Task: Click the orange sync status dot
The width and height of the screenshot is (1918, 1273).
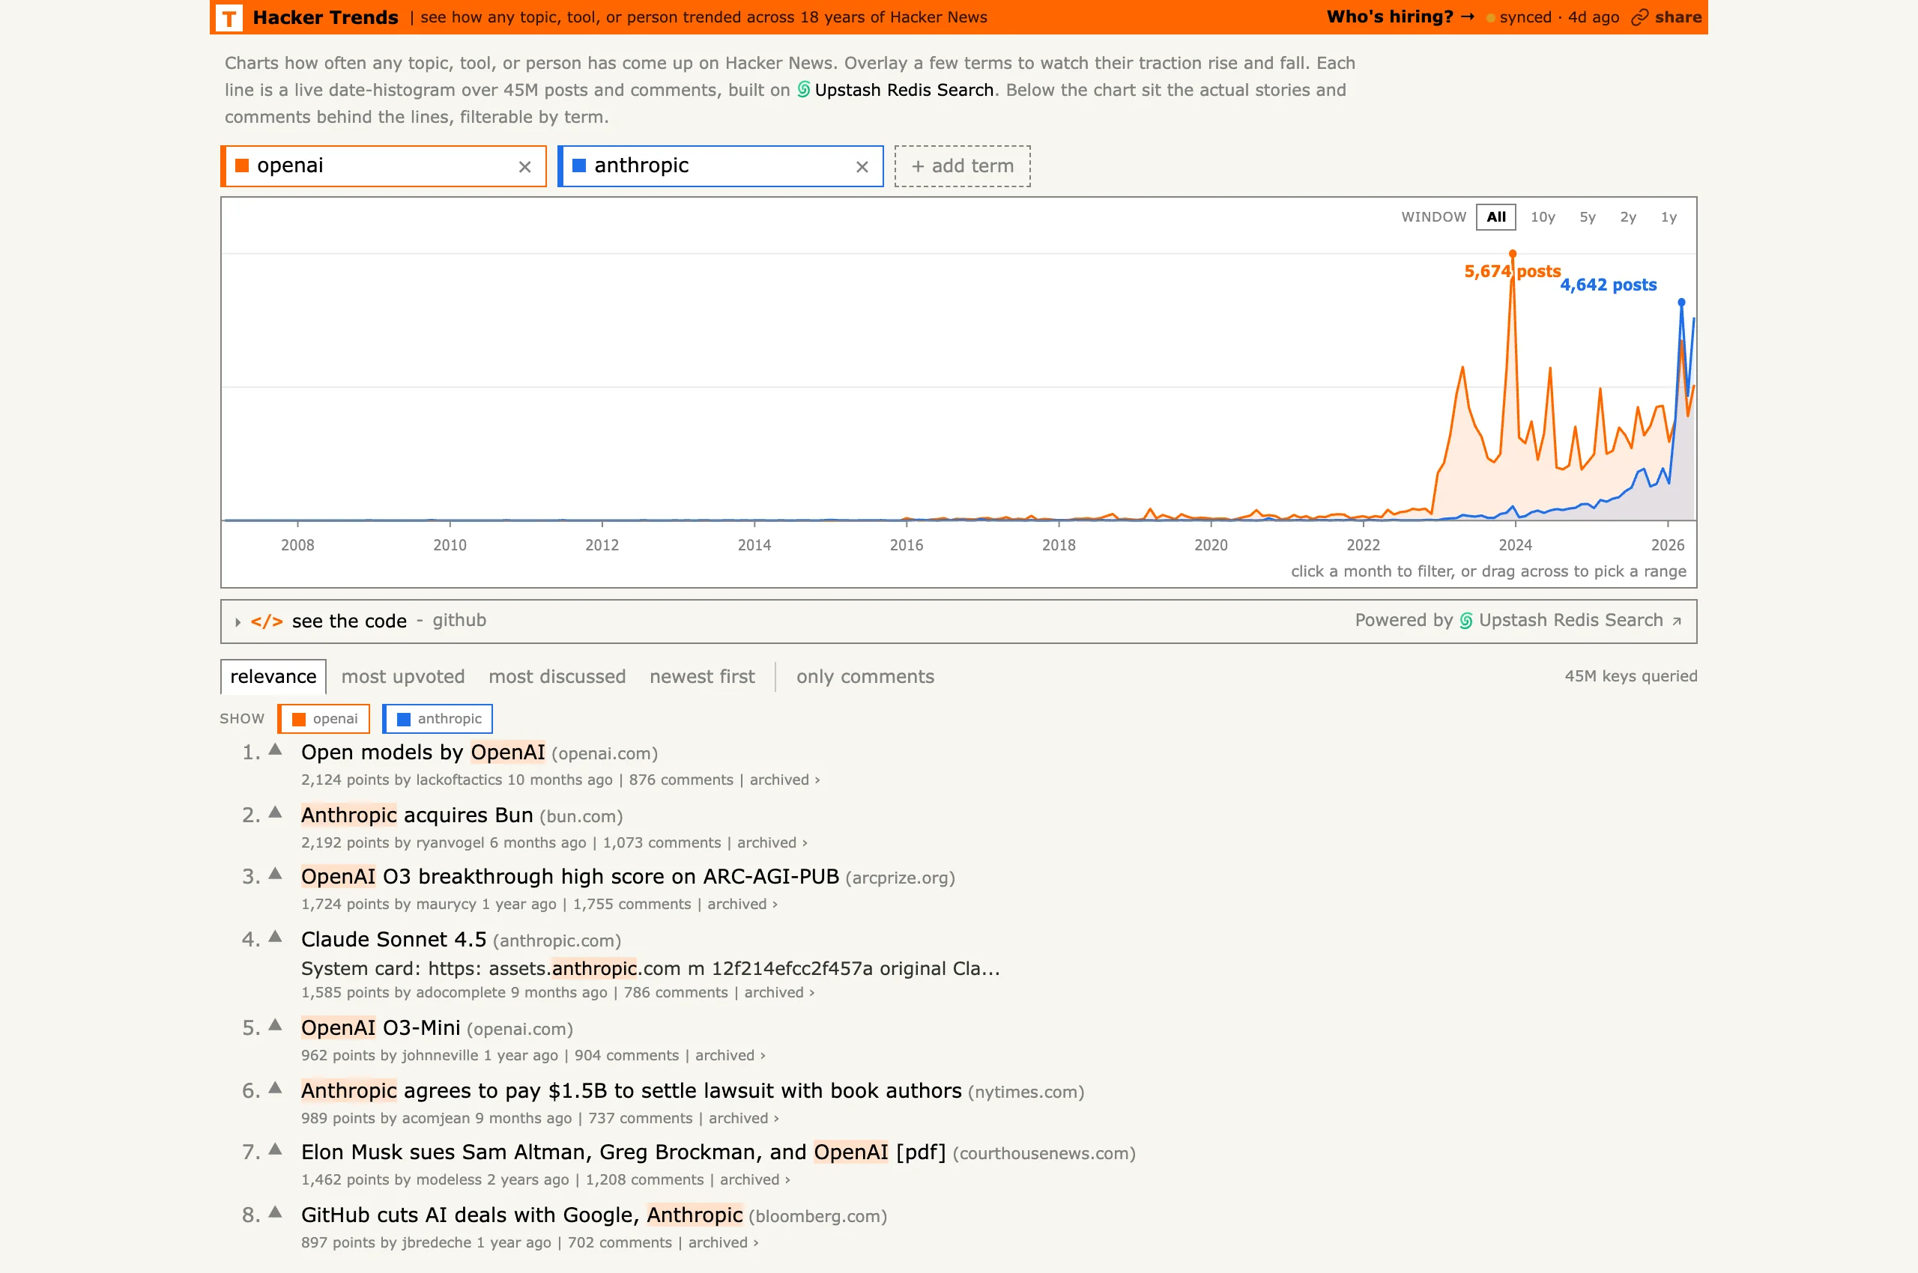Action: point(1491,18)
